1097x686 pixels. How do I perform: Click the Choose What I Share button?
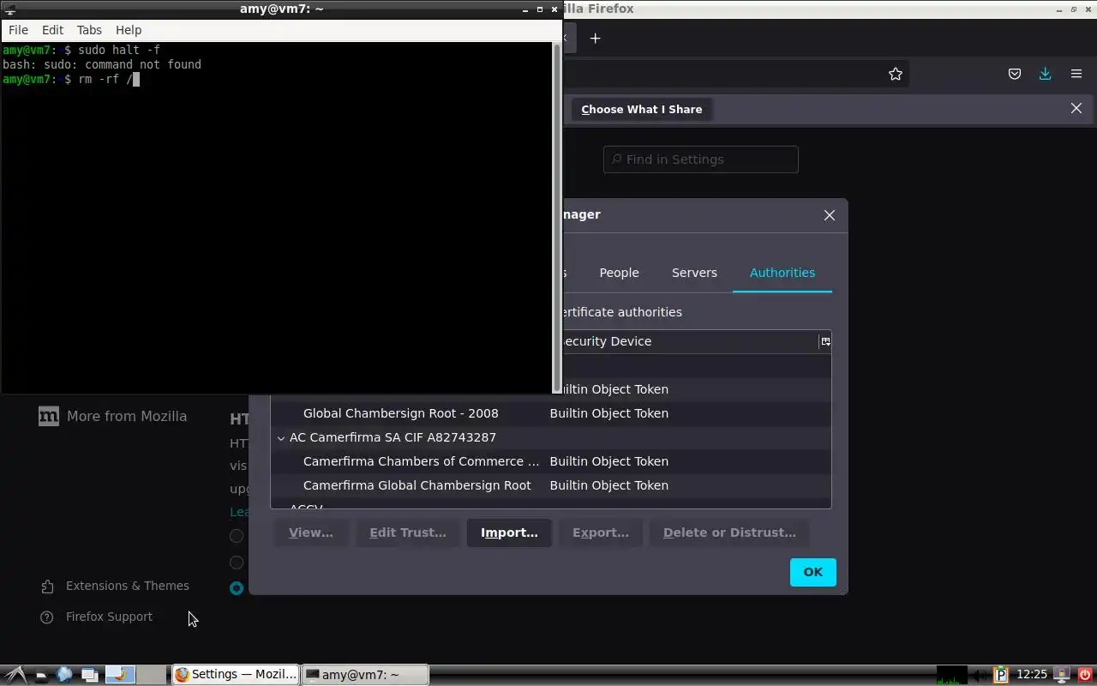point(642,109)
